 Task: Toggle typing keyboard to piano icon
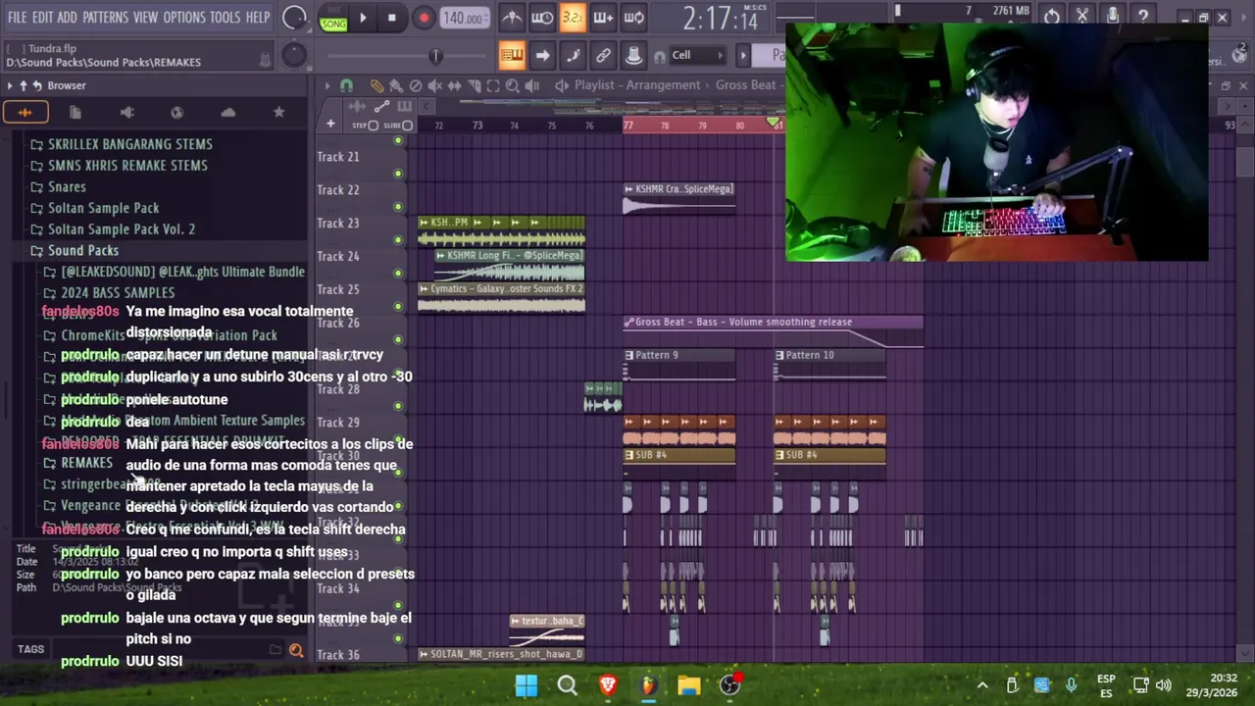click(512, 55)
